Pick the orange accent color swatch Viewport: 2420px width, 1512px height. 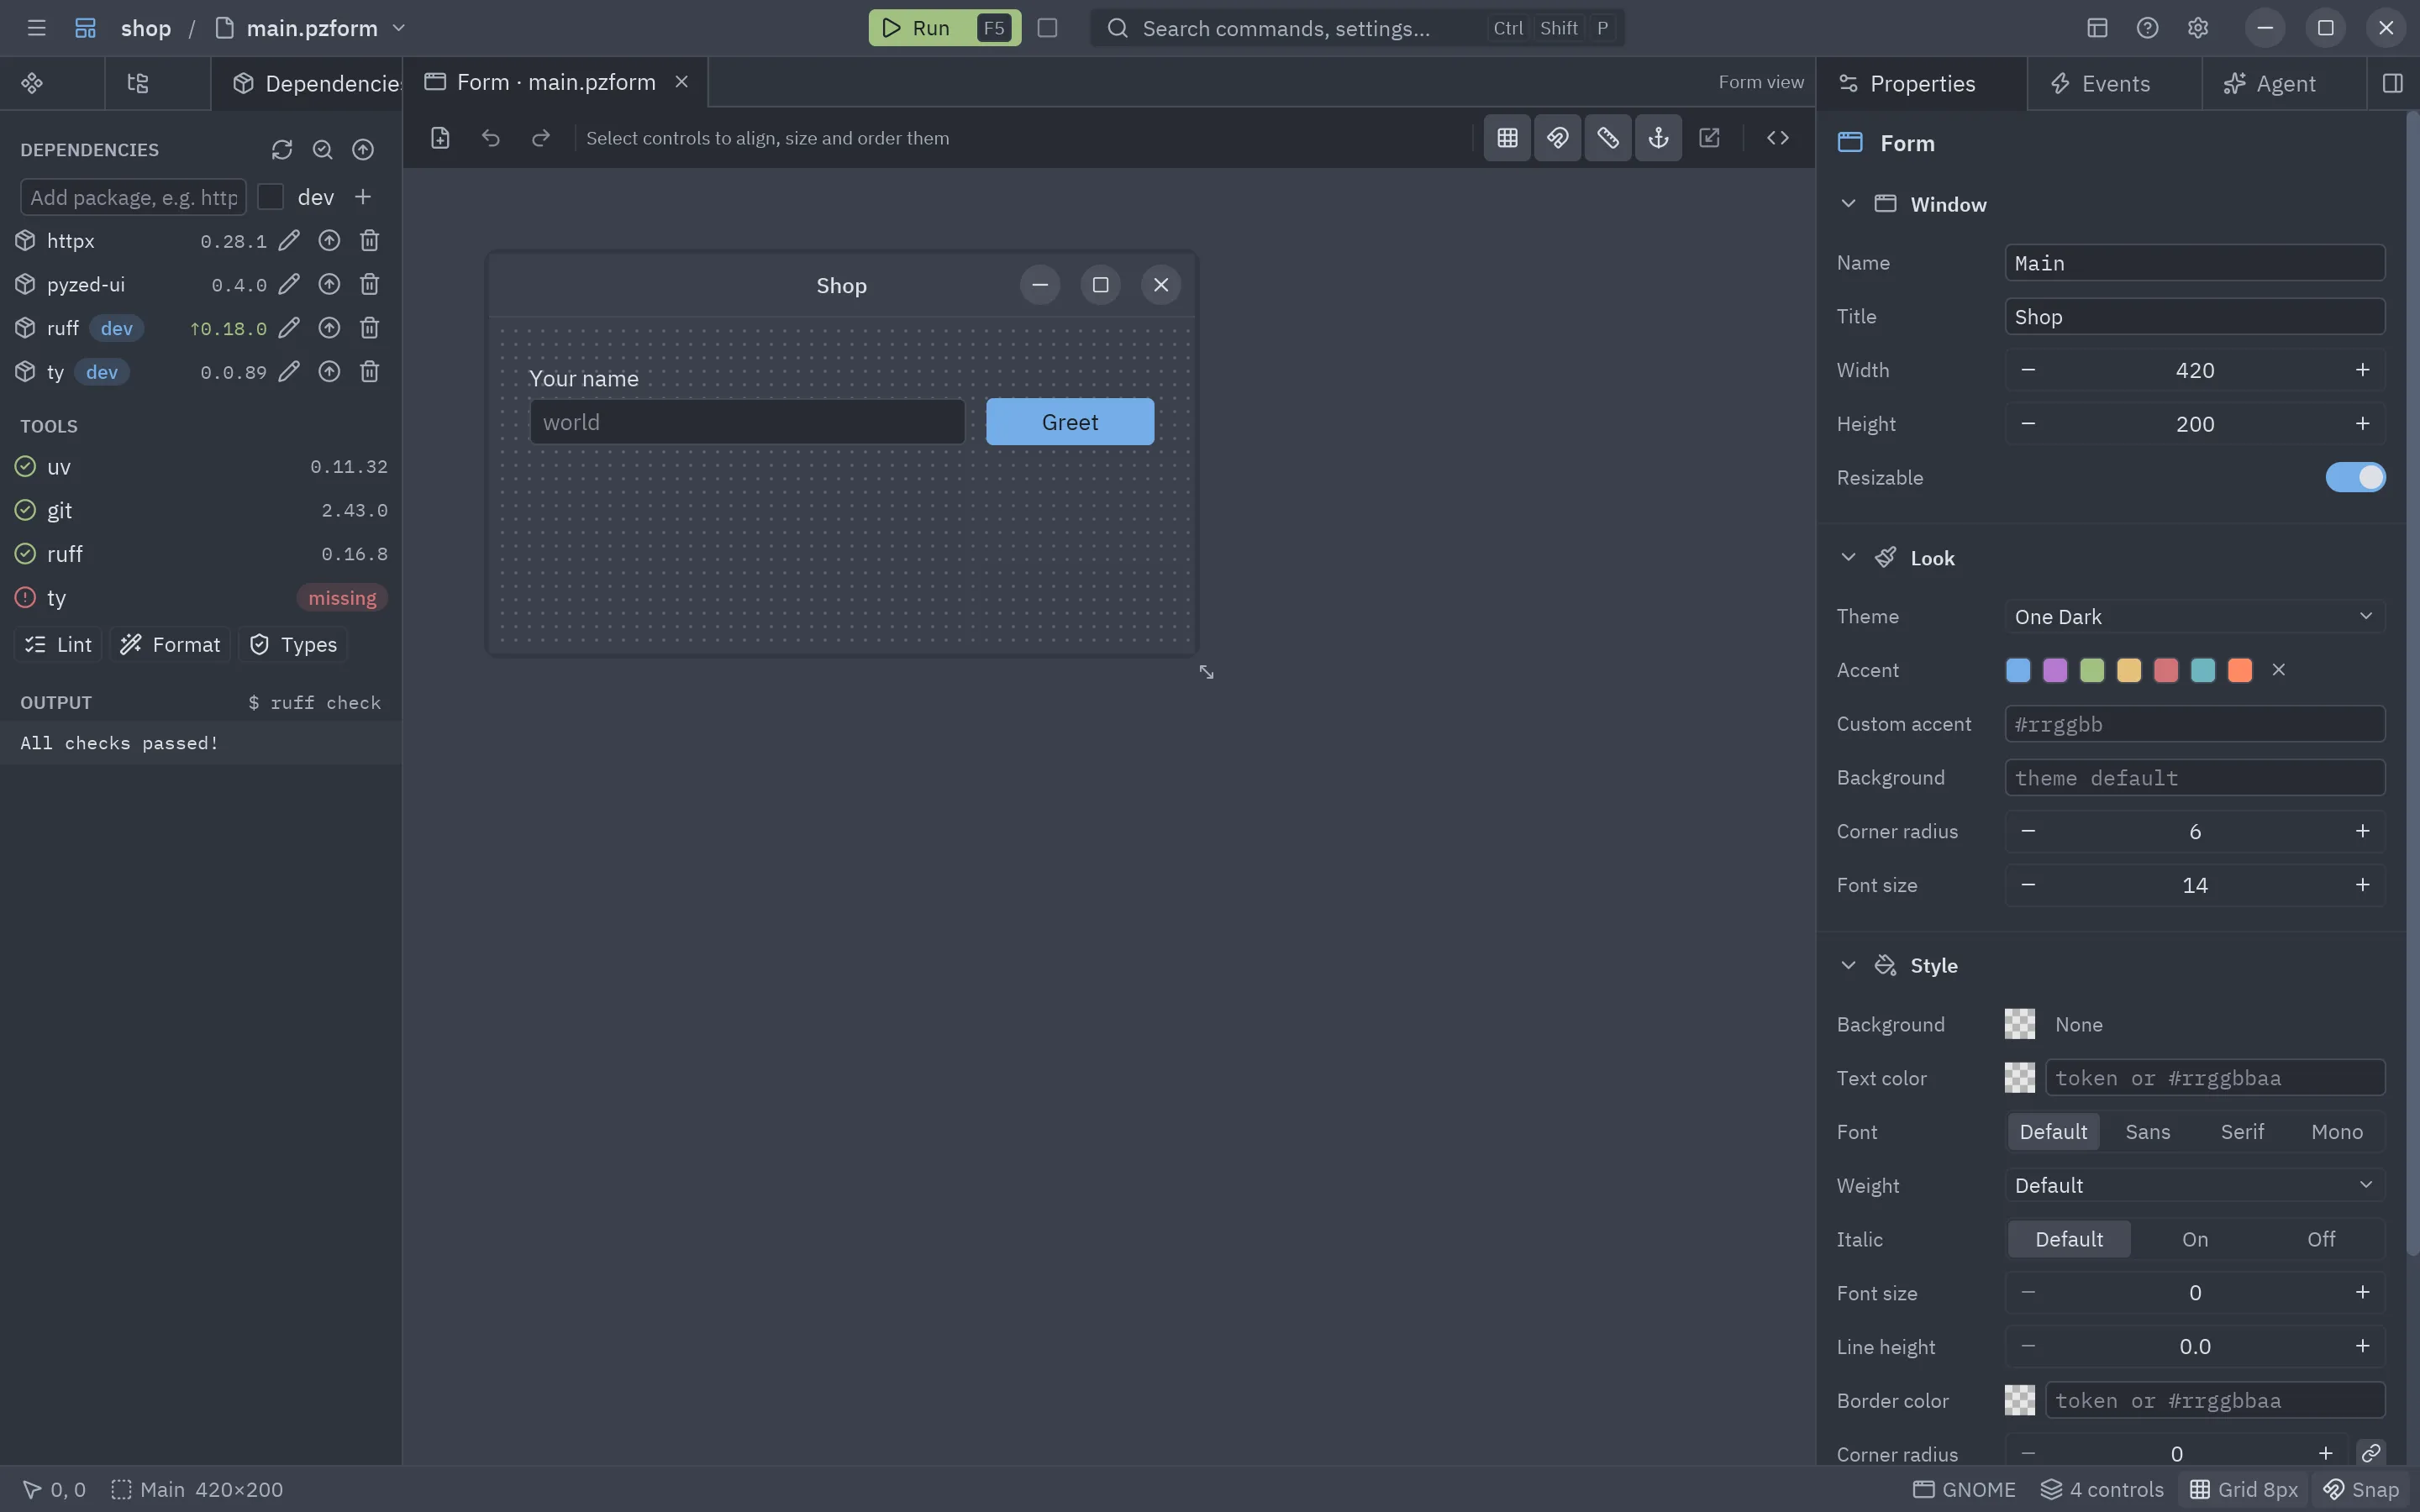pos(2240,670)
